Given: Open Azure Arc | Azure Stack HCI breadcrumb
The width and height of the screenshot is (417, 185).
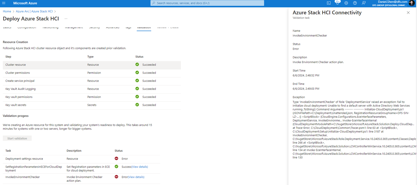Looking at the screenshot, I should click(34, 11).
